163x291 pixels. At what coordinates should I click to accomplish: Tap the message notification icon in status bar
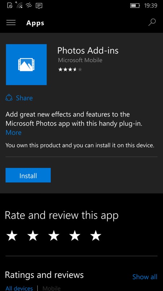coord(39,5)
